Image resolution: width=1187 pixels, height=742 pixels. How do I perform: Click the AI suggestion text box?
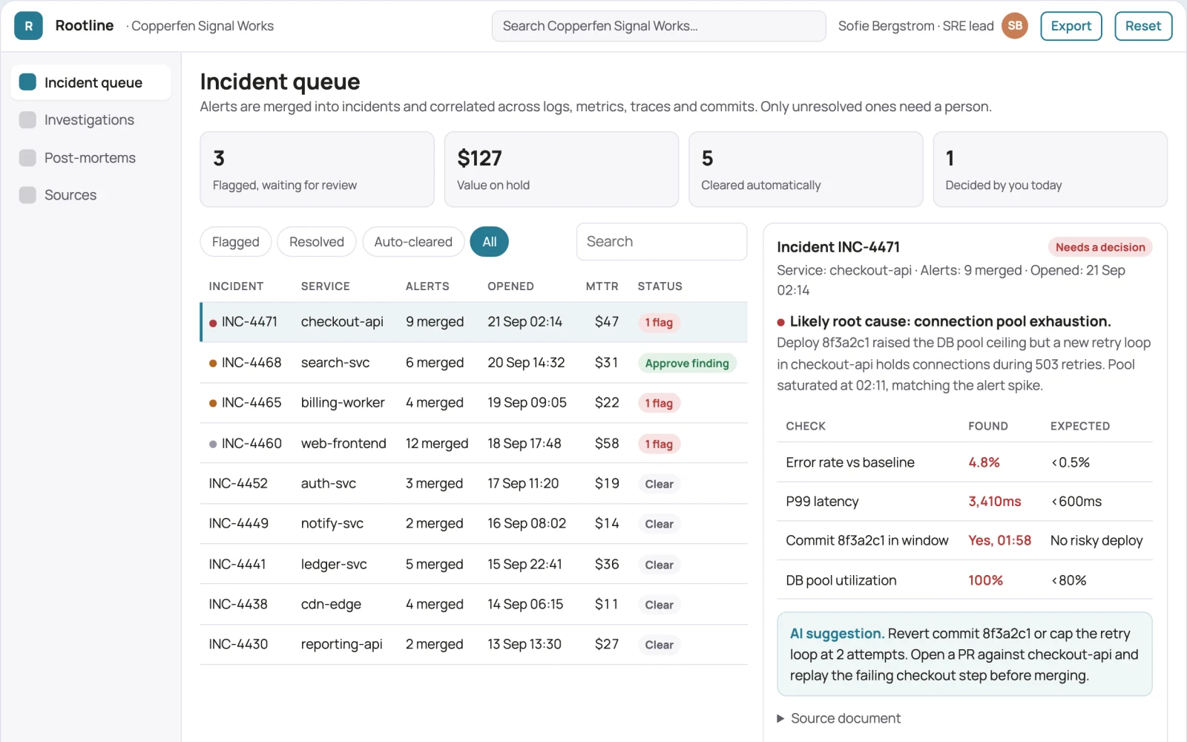pos(964,654)
